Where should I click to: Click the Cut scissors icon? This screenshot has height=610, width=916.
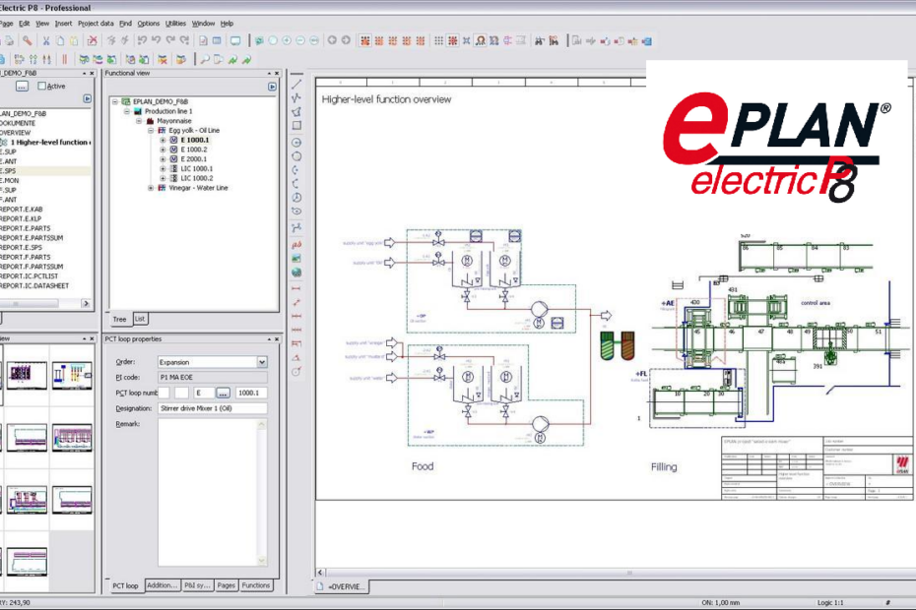coord(45,41)
